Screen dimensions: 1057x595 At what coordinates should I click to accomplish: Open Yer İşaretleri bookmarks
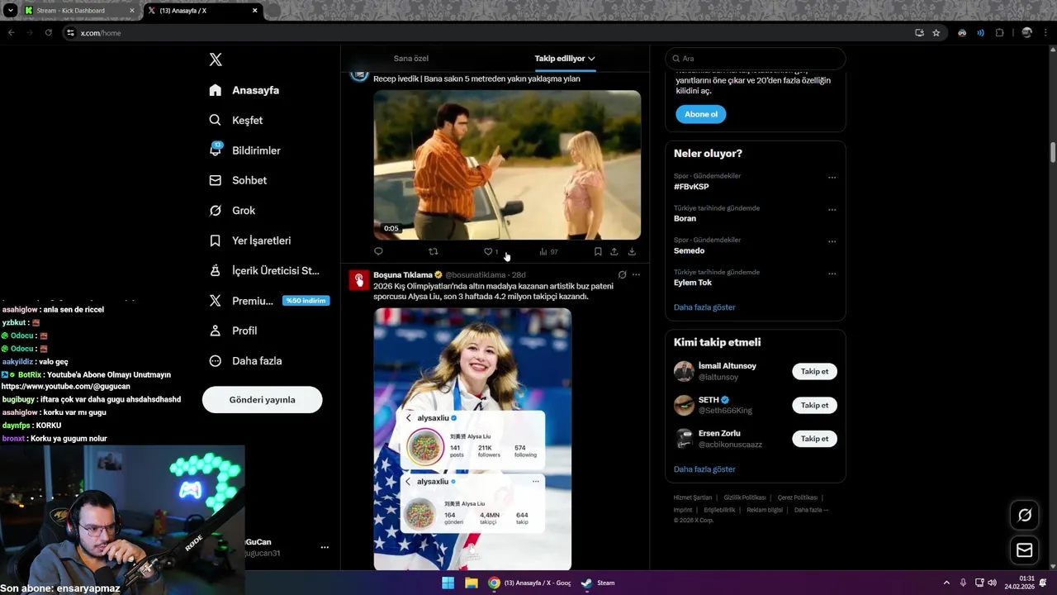click(x=250, y=240)
